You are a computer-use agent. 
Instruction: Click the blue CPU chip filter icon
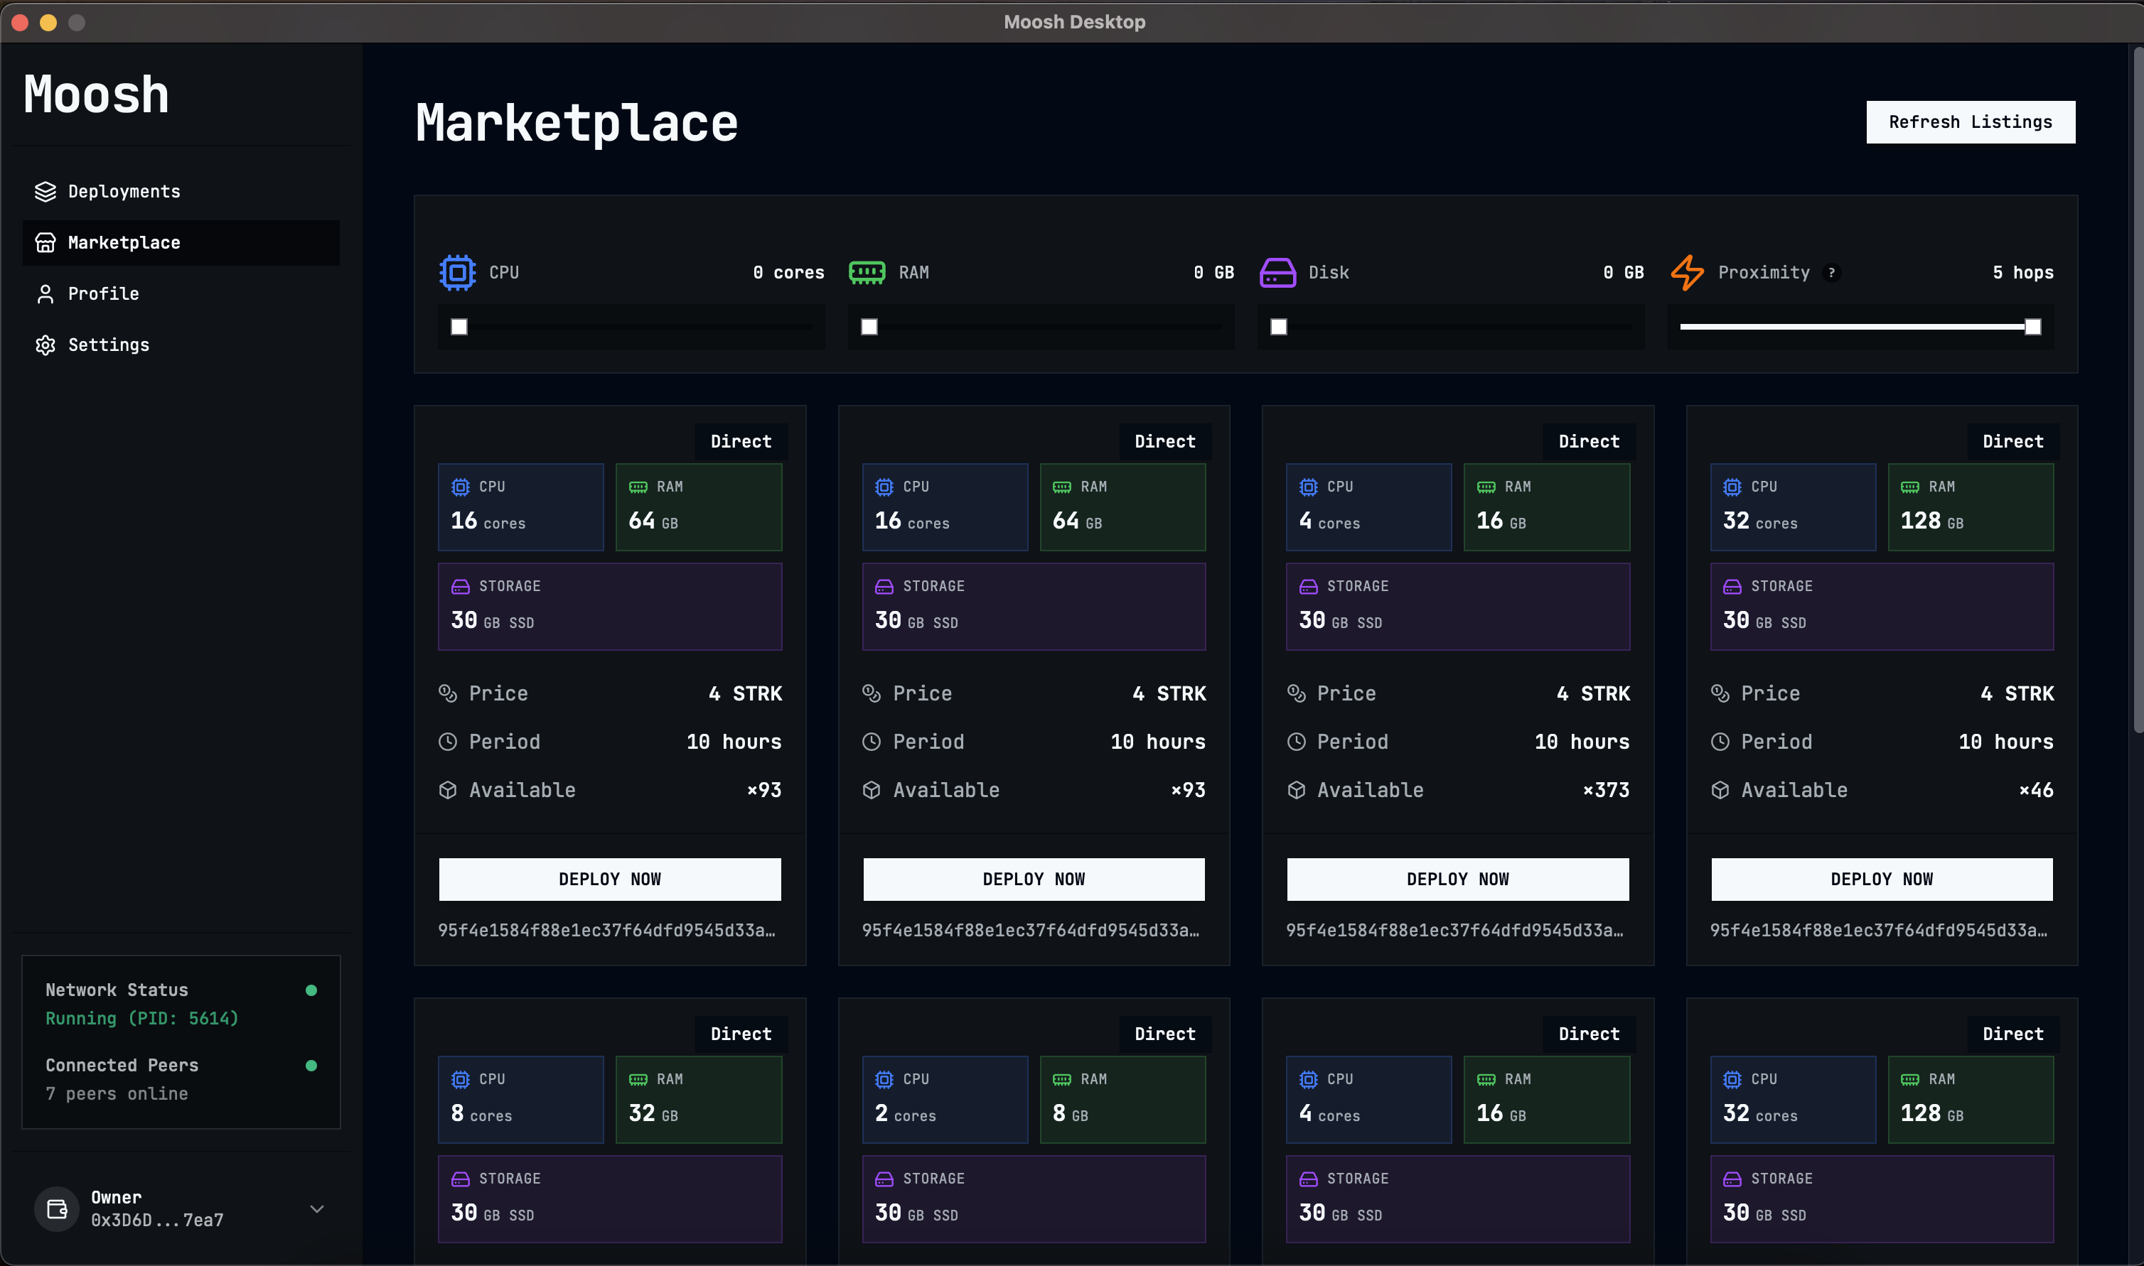point(458,273)
